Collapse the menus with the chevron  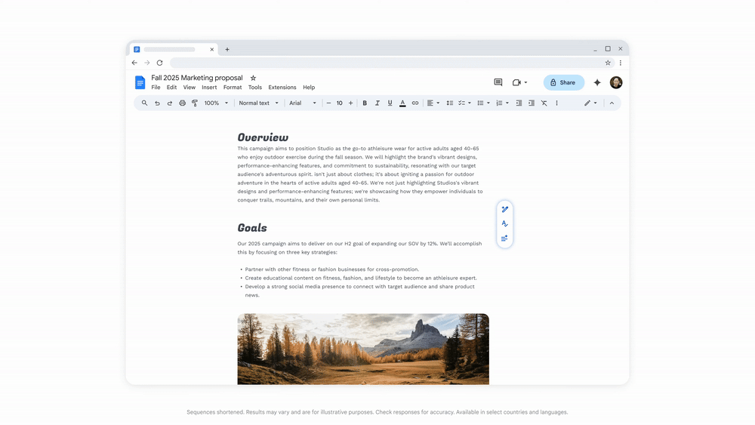[612, 103]
